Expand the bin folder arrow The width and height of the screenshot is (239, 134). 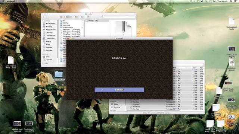coord(82,21)
